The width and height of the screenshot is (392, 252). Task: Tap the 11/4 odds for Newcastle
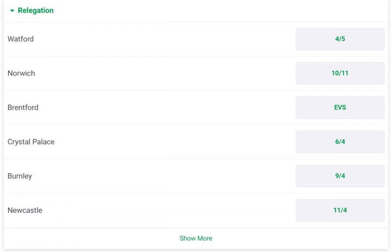tap(340, 210)
